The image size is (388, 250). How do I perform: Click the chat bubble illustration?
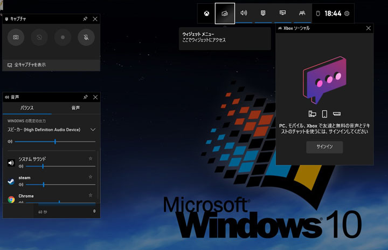(x=324, y=80)
